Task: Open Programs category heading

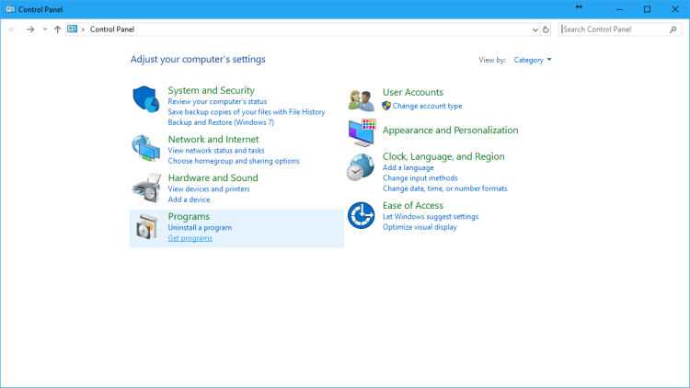Action: (x=189, y=216)
